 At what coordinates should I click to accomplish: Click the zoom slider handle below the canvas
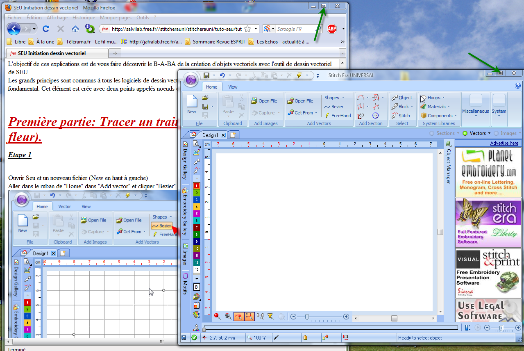tap(307, 317)
